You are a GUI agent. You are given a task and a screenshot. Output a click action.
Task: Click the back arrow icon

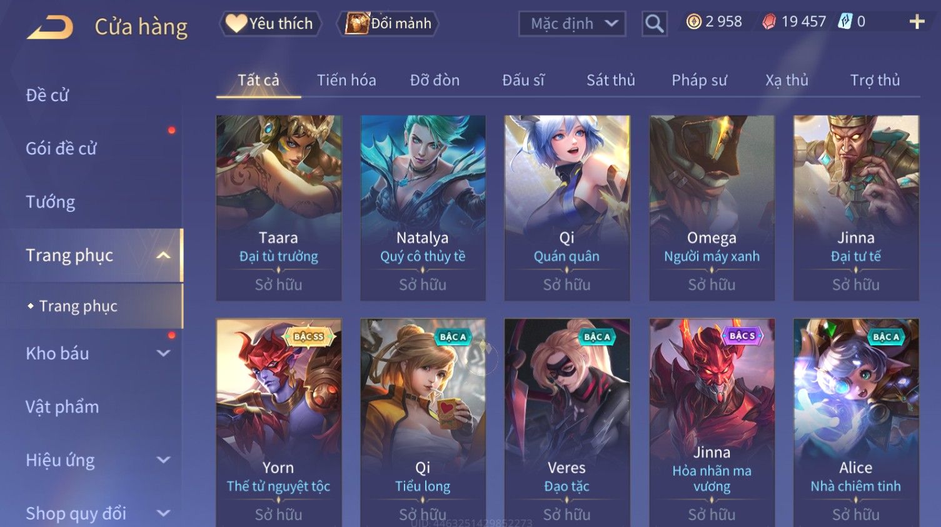[50, 28]
